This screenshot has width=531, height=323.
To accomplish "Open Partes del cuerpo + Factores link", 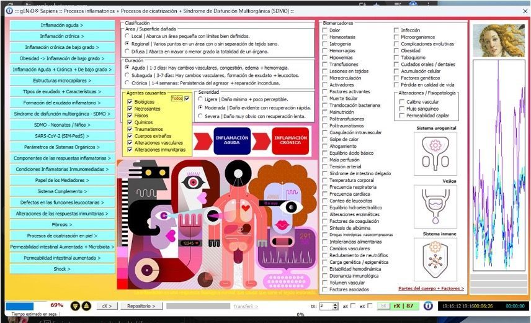I will 431,288.
